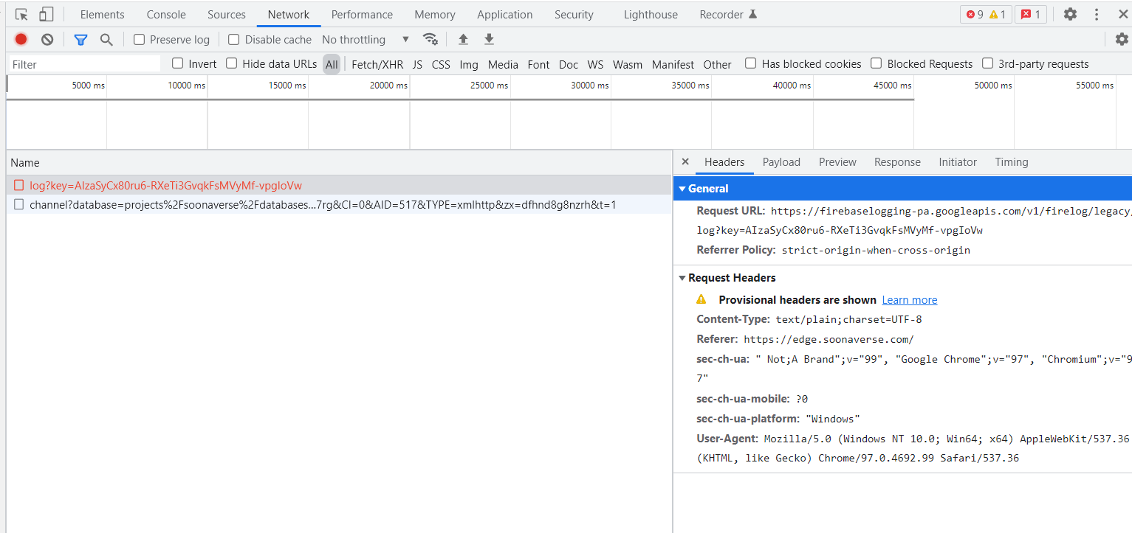Collapse the Request Headers section
Screen dimensions: 1132x533
point(683,278)
